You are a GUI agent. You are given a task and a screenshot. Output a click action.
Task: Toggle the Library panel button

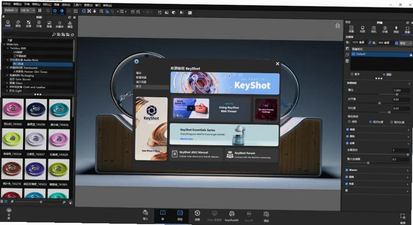pos(163,216)
